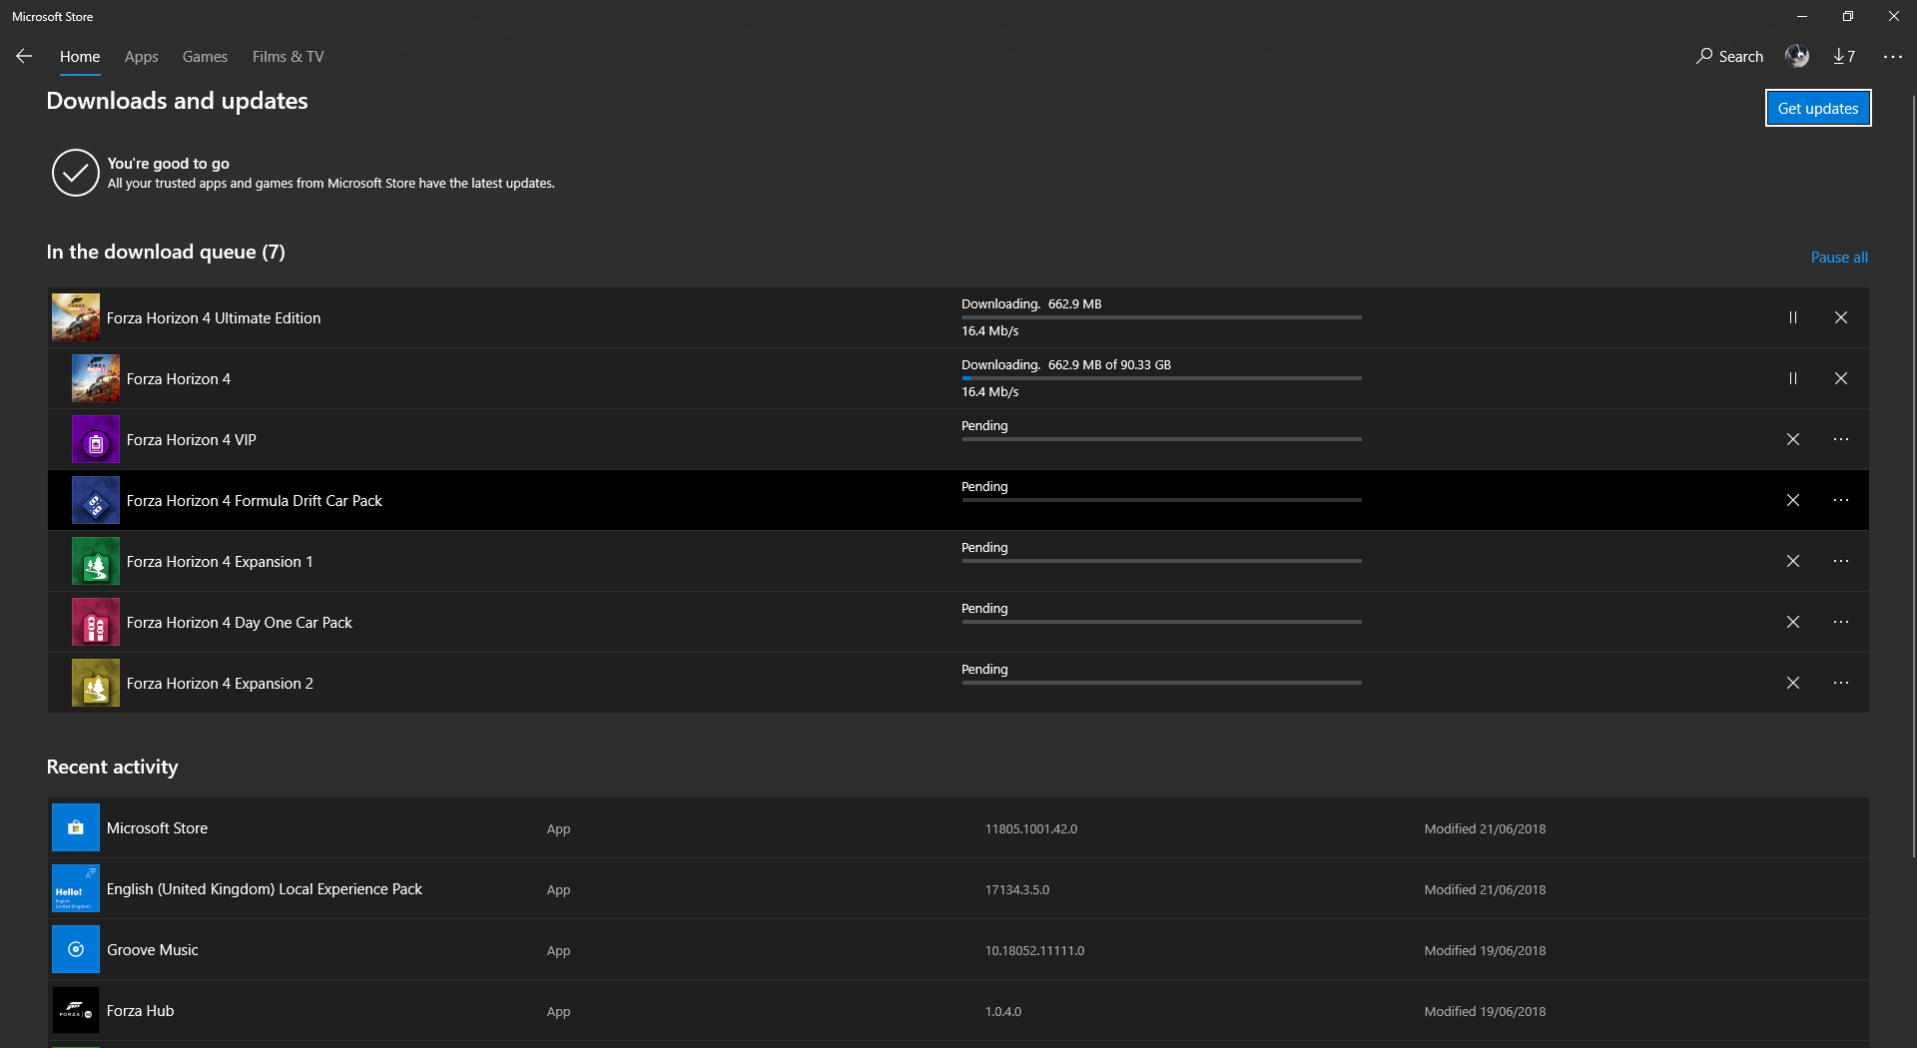Open Forza Horizon 4 Expansion 2 title
Image resolution: width=1917 pixels, height=1048 pixels.
click(x=220, y=683)
